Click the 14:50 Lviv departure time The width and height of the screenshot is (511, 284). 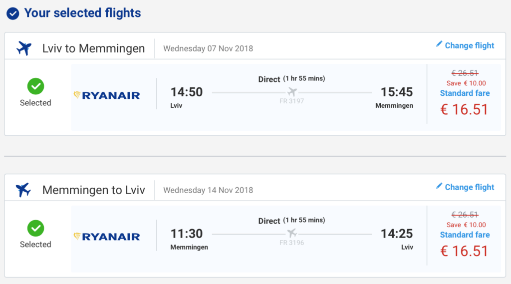(x=187, y=92)
